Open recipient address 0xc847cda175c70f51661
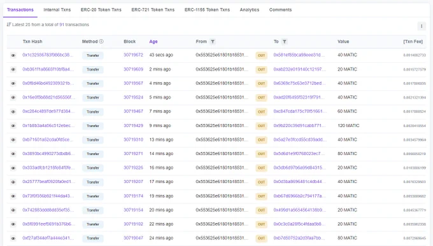 [300, 111]
